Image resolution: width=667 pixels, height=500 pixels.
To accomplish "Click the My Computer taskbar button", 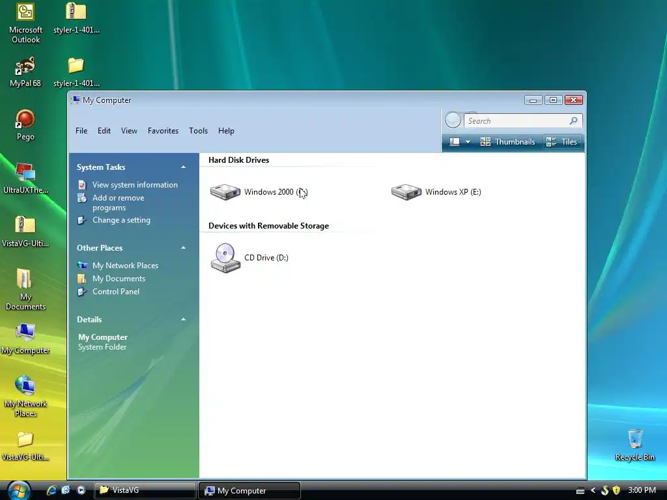I will [x=249, y=490].
